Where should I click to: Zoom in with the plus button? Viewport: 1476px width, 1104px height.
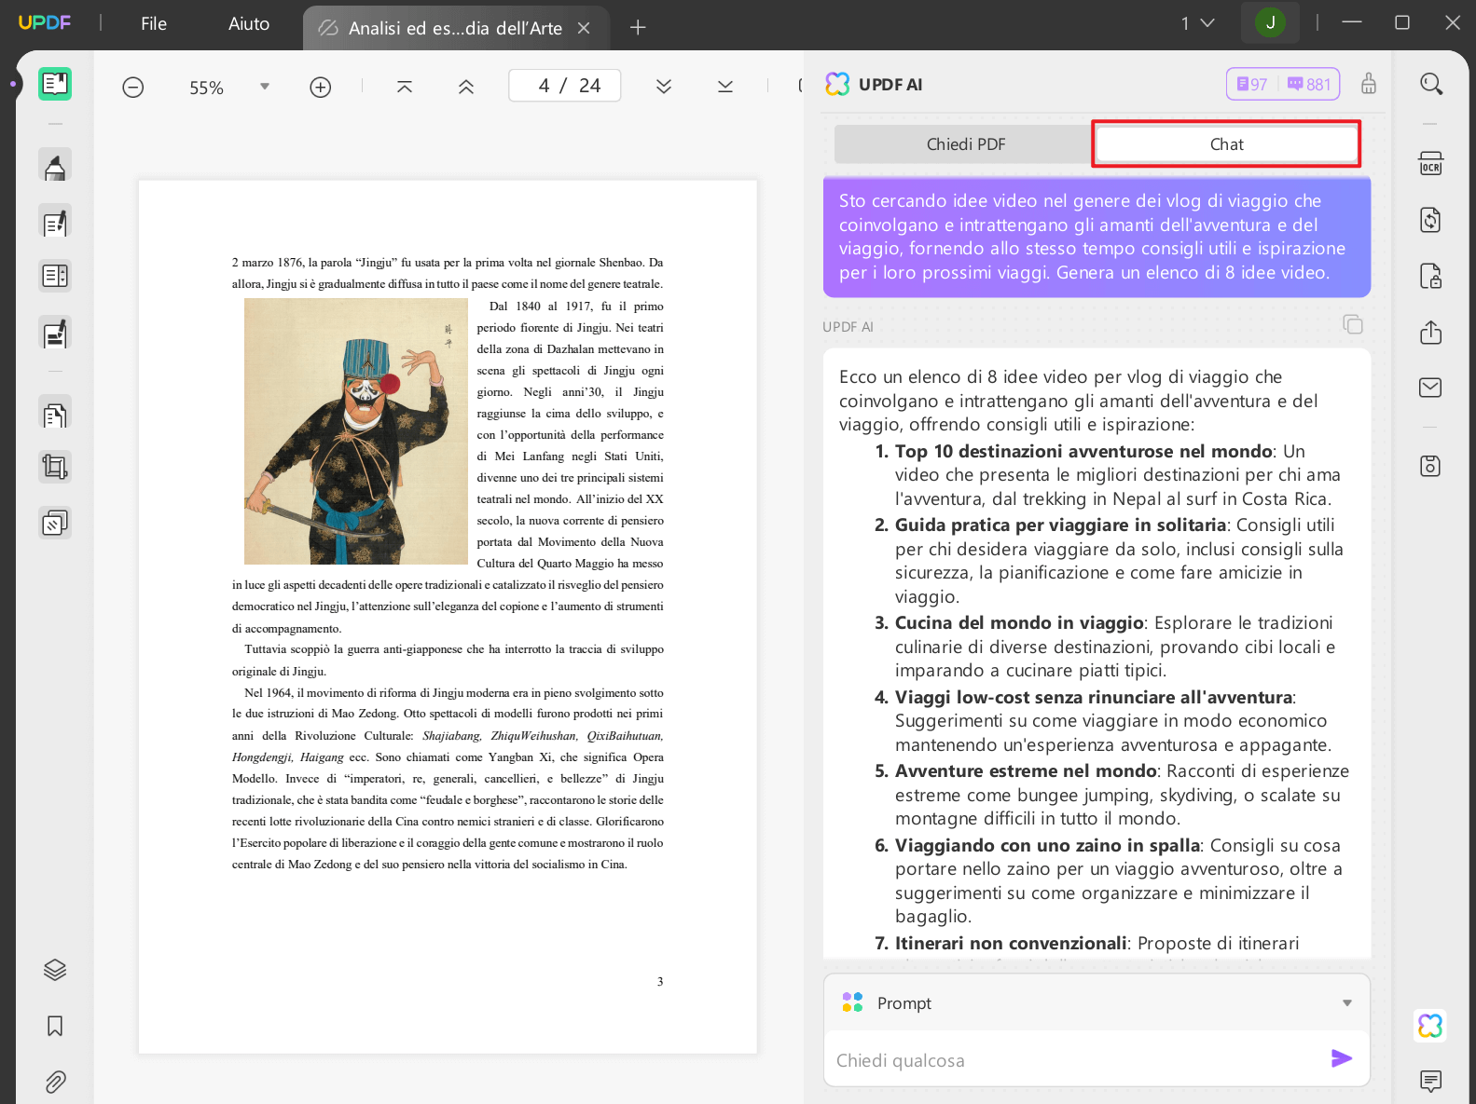click(320, 88)
